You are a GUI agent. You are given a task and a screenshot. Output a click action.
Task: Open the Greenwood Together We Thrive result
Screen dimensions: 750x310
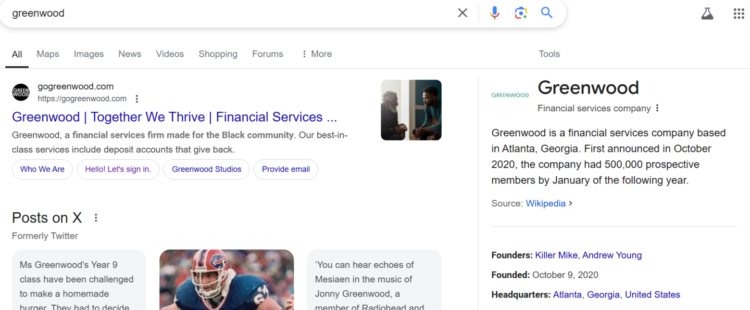[174, 117]
